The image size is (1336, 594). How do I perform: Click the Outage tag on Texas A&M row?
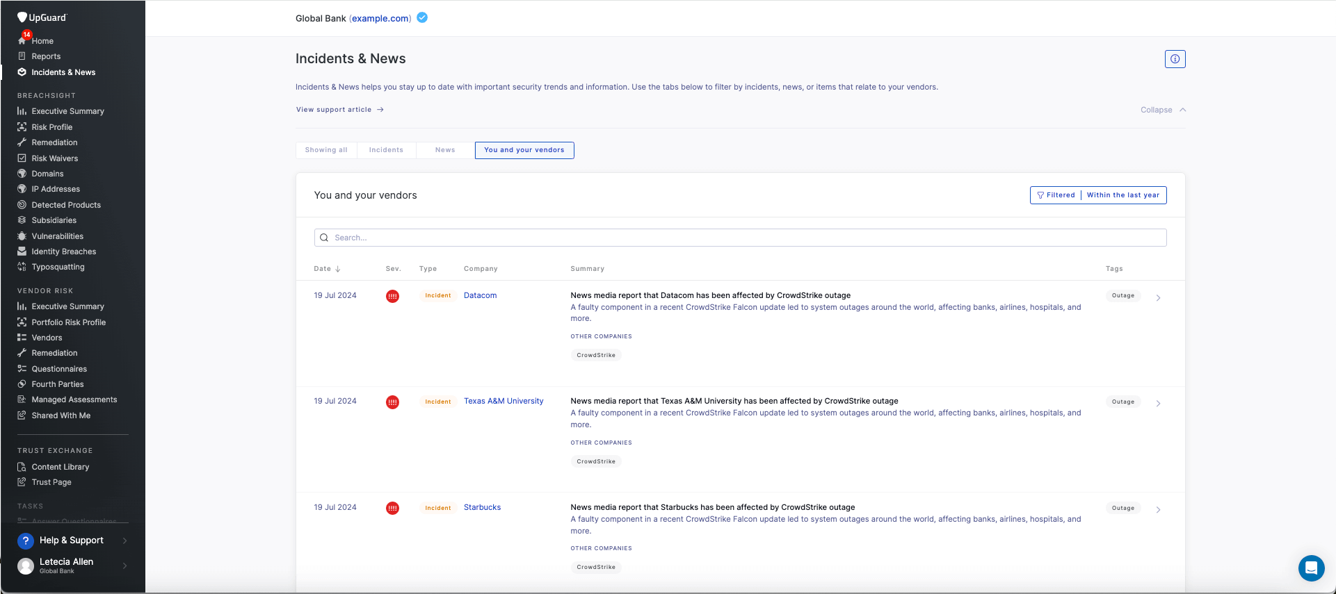(1123, 402)
